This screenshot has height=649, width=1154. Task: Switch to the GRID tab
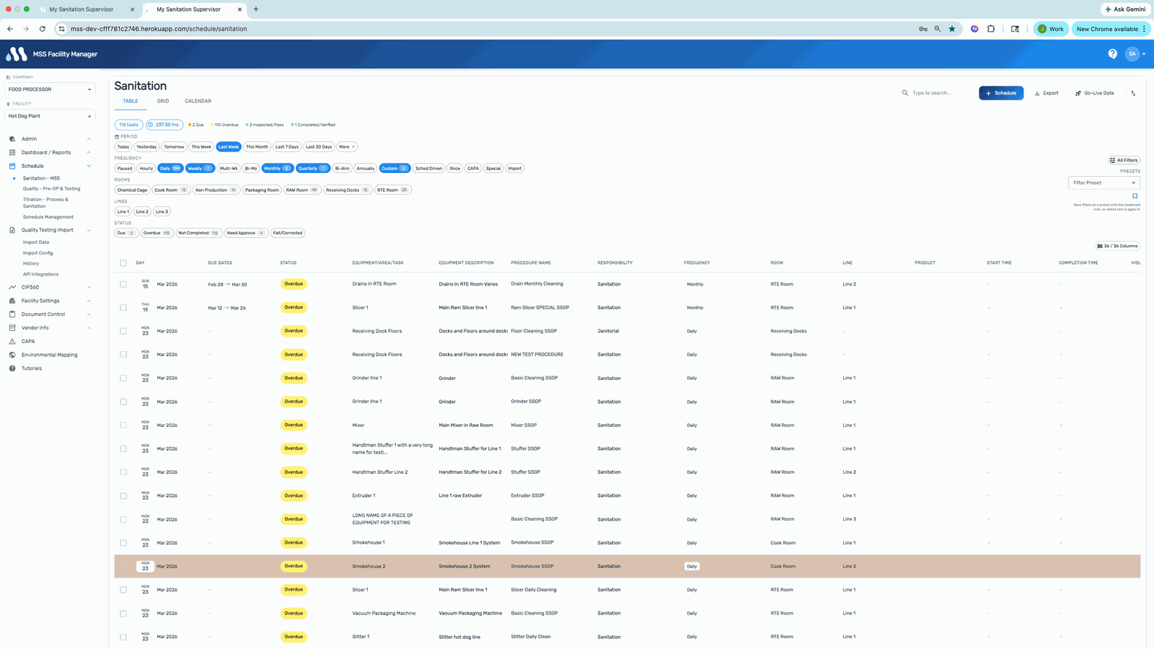click(163, 101)
